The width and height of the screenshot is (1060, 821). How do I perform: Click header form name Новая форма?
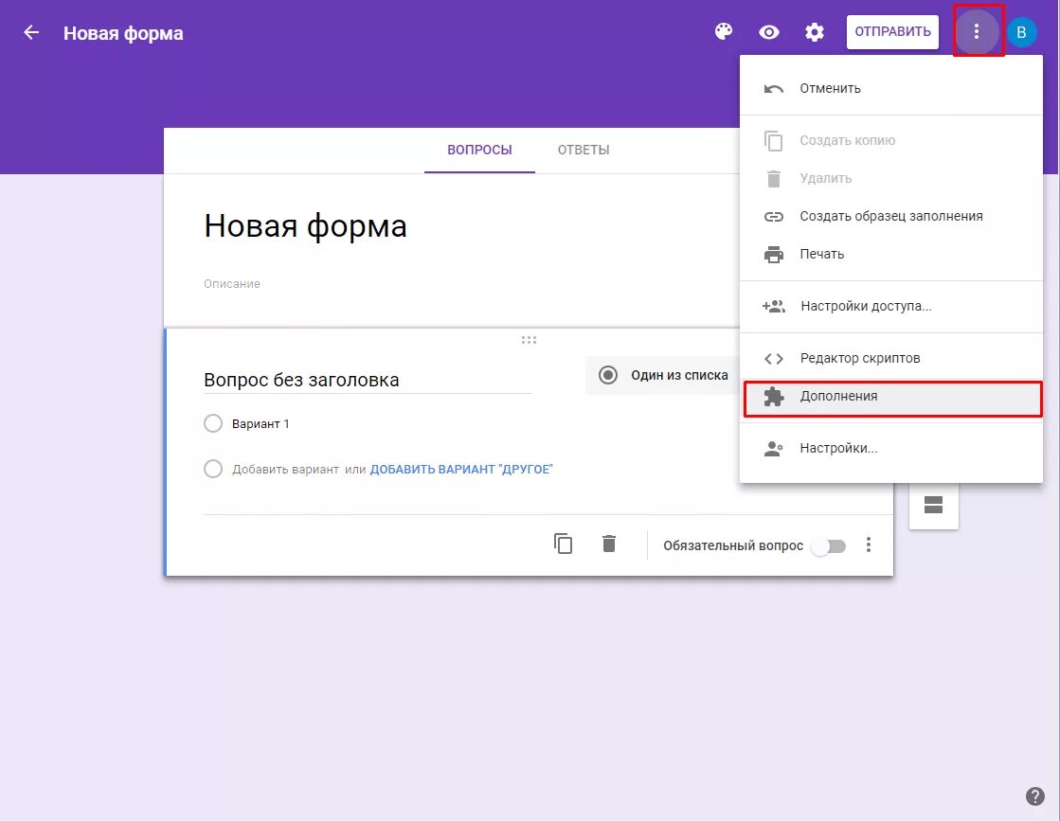coord(123,33)
